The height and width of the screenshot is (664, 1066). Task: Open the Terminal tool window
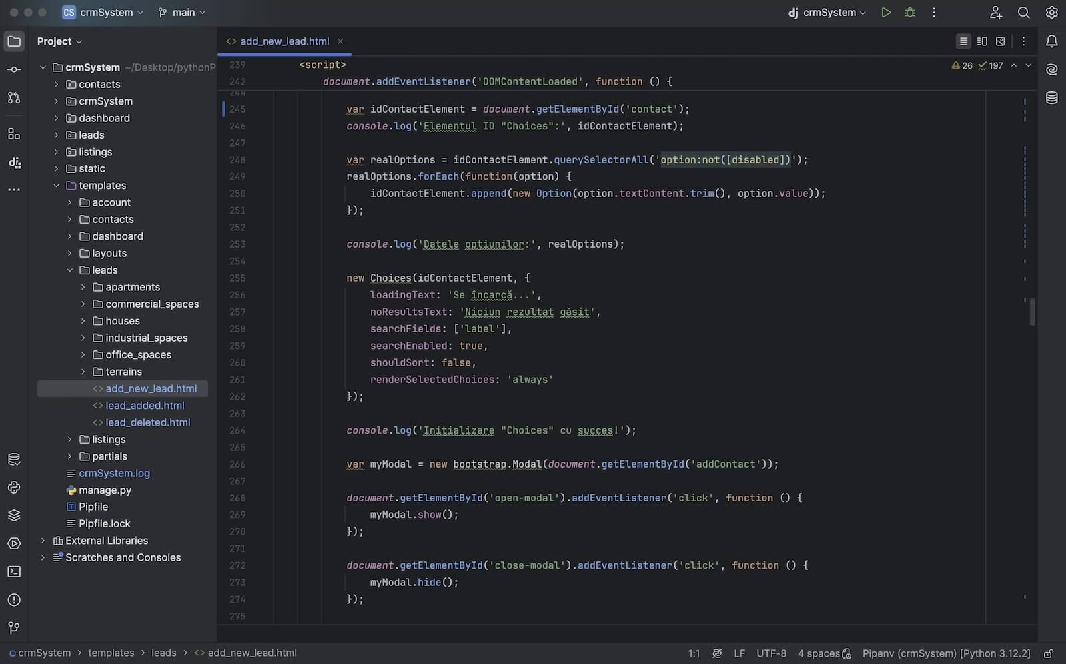click(14, 571)
